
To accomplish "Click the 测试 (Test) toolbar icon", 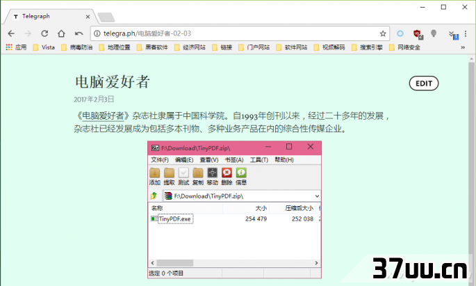I will point(183,177).
